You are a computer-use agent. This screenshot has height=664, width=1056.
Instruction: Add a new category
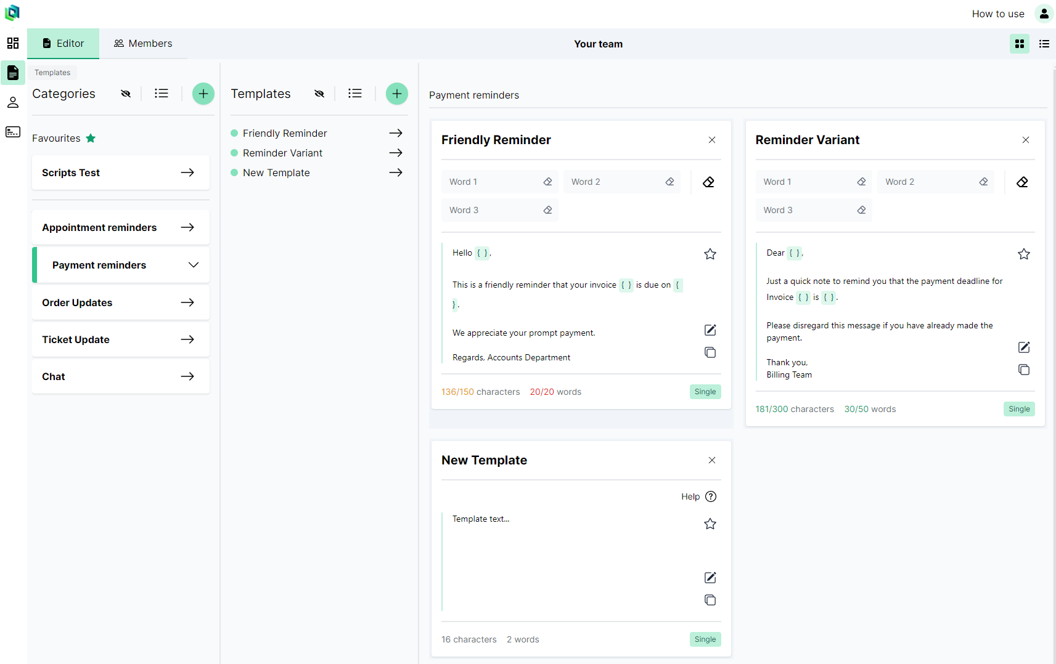(203, 94)
